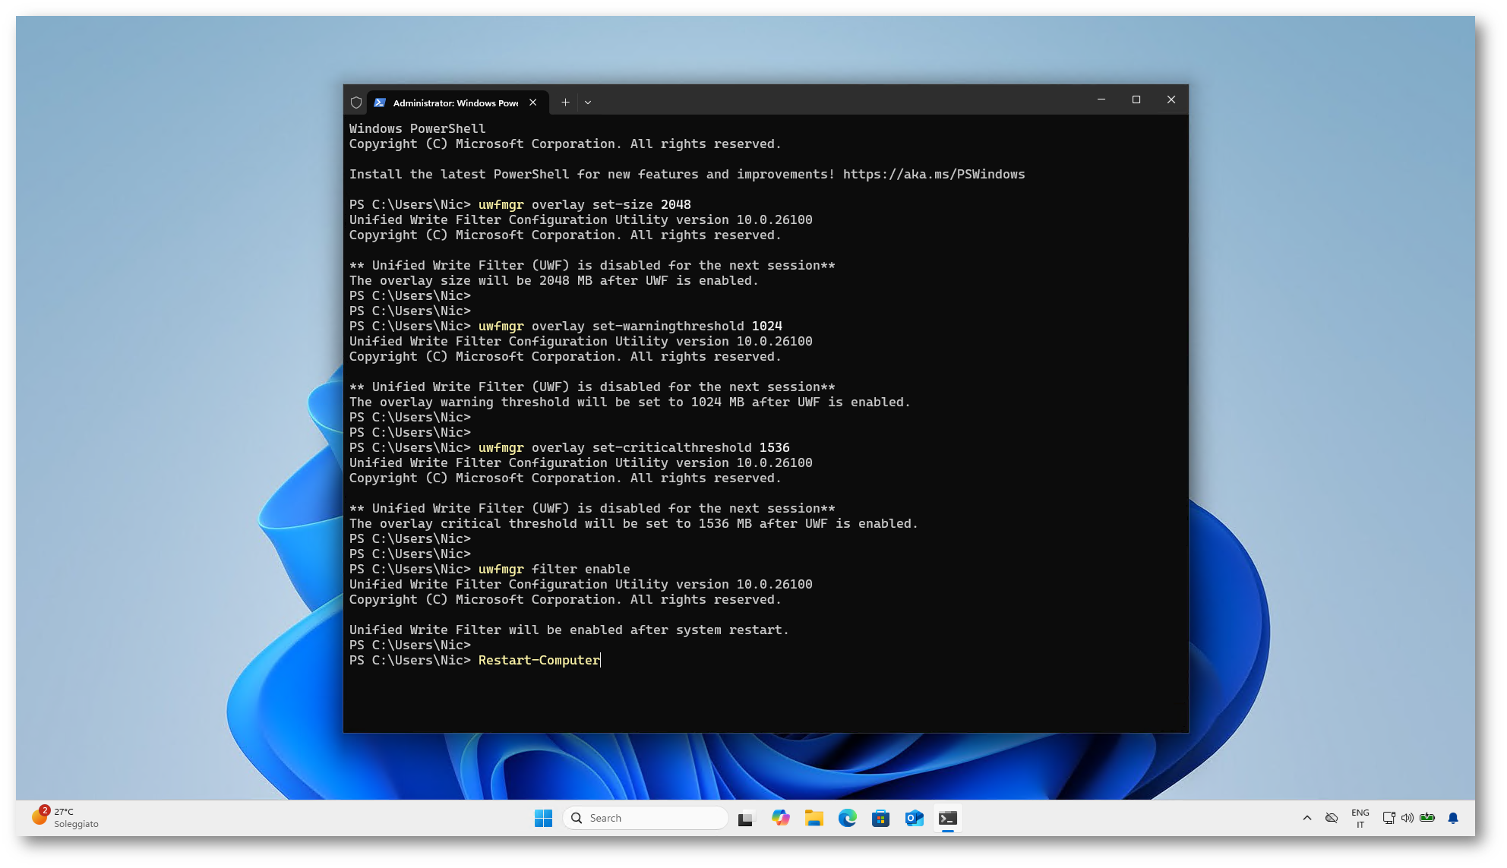
Task: Click the 'uwfmgr overlay set-size 2048' command
Action: click(x=584, y=204)
